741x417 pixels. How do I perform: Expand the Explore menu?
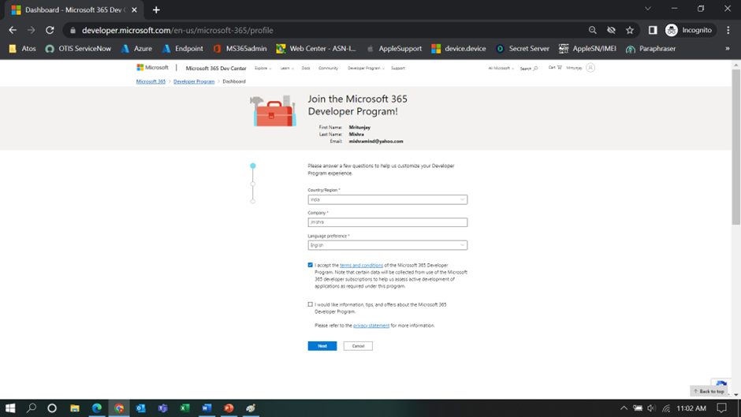pyautogui.click(x=263, y=68)
